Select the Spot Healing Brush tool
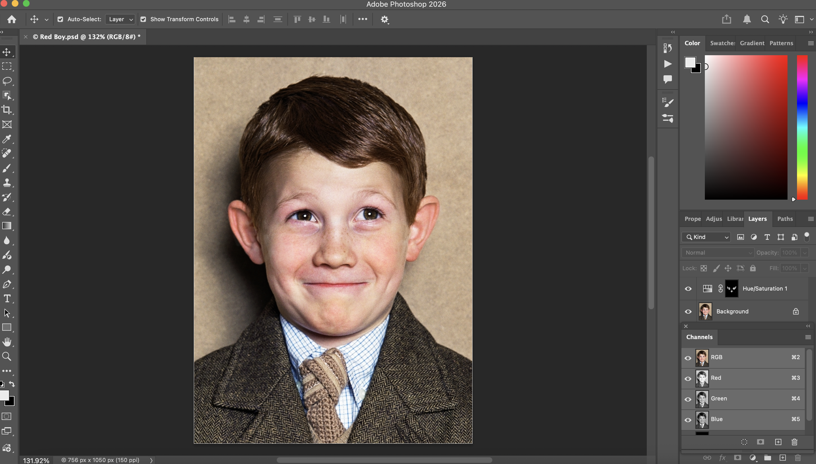The height and width of the screenshot is (464, 816). coord(7,153)
